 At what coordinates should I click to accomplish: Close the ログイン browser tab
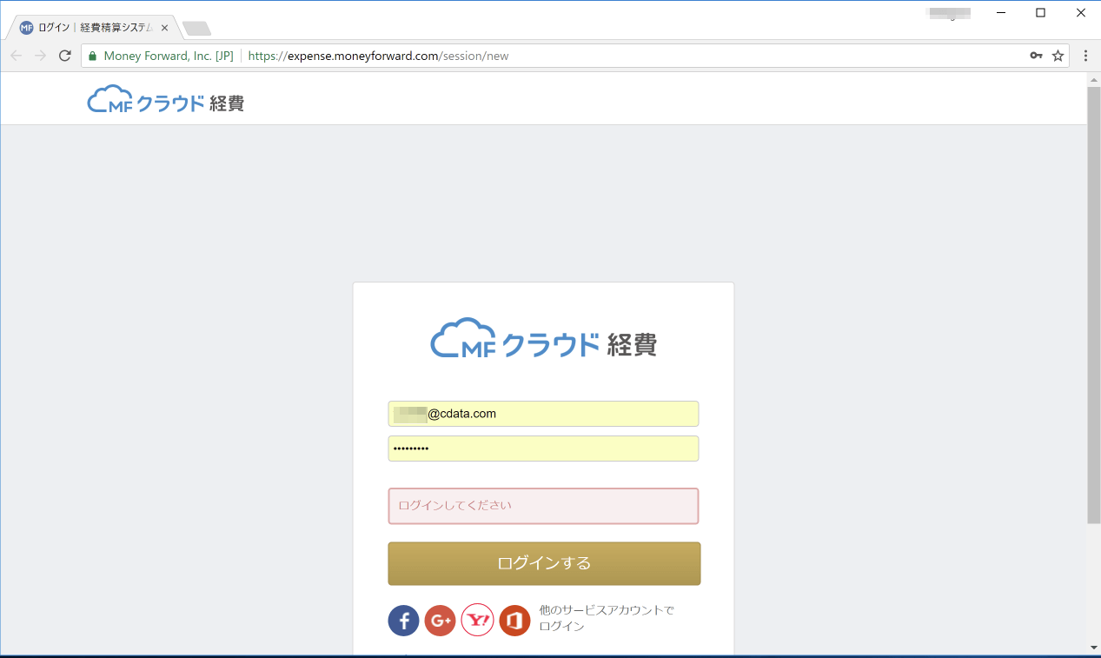pos(165,28)
